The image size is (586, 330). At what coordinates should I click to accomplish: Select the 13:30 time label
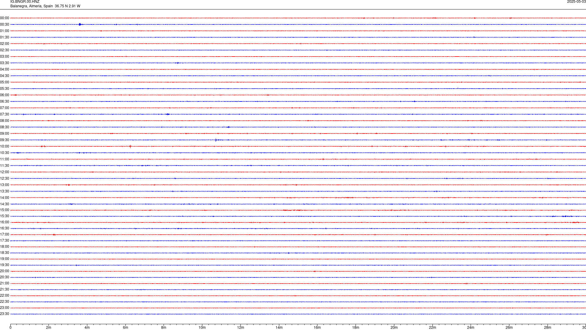pyautogui.click(x=5, y=191)
